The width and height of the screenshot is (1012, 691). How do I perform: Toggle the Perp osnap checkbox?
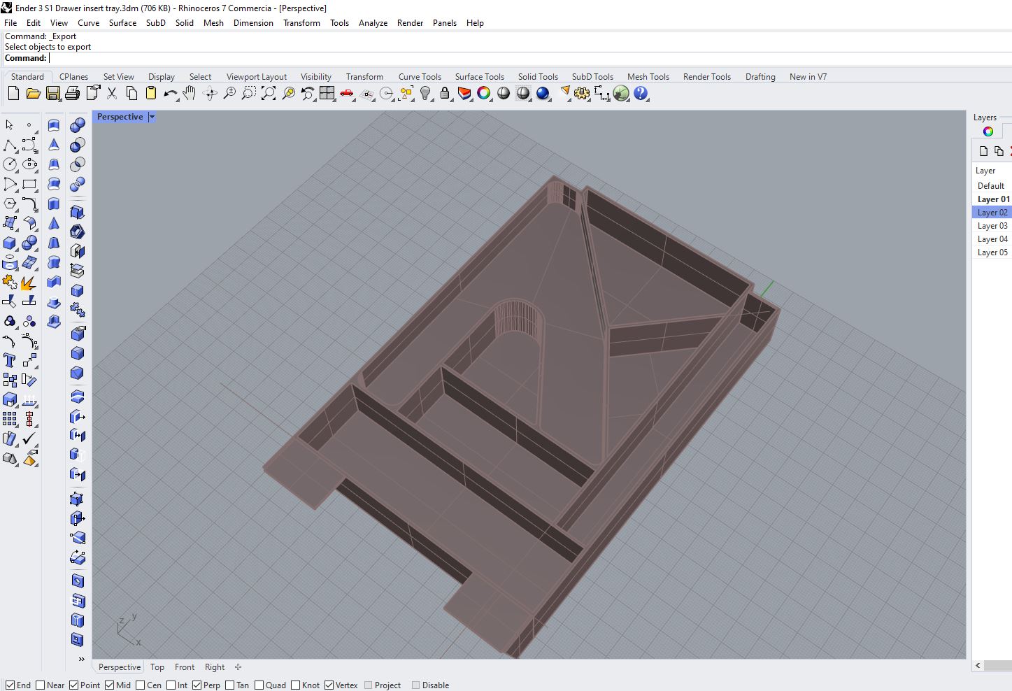tap(197, 685)
